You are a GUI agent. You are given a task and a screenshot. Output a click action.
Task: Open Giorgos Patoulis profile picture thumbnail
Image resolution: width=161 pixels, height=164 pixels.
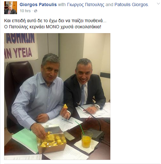[x=11, y=8]
